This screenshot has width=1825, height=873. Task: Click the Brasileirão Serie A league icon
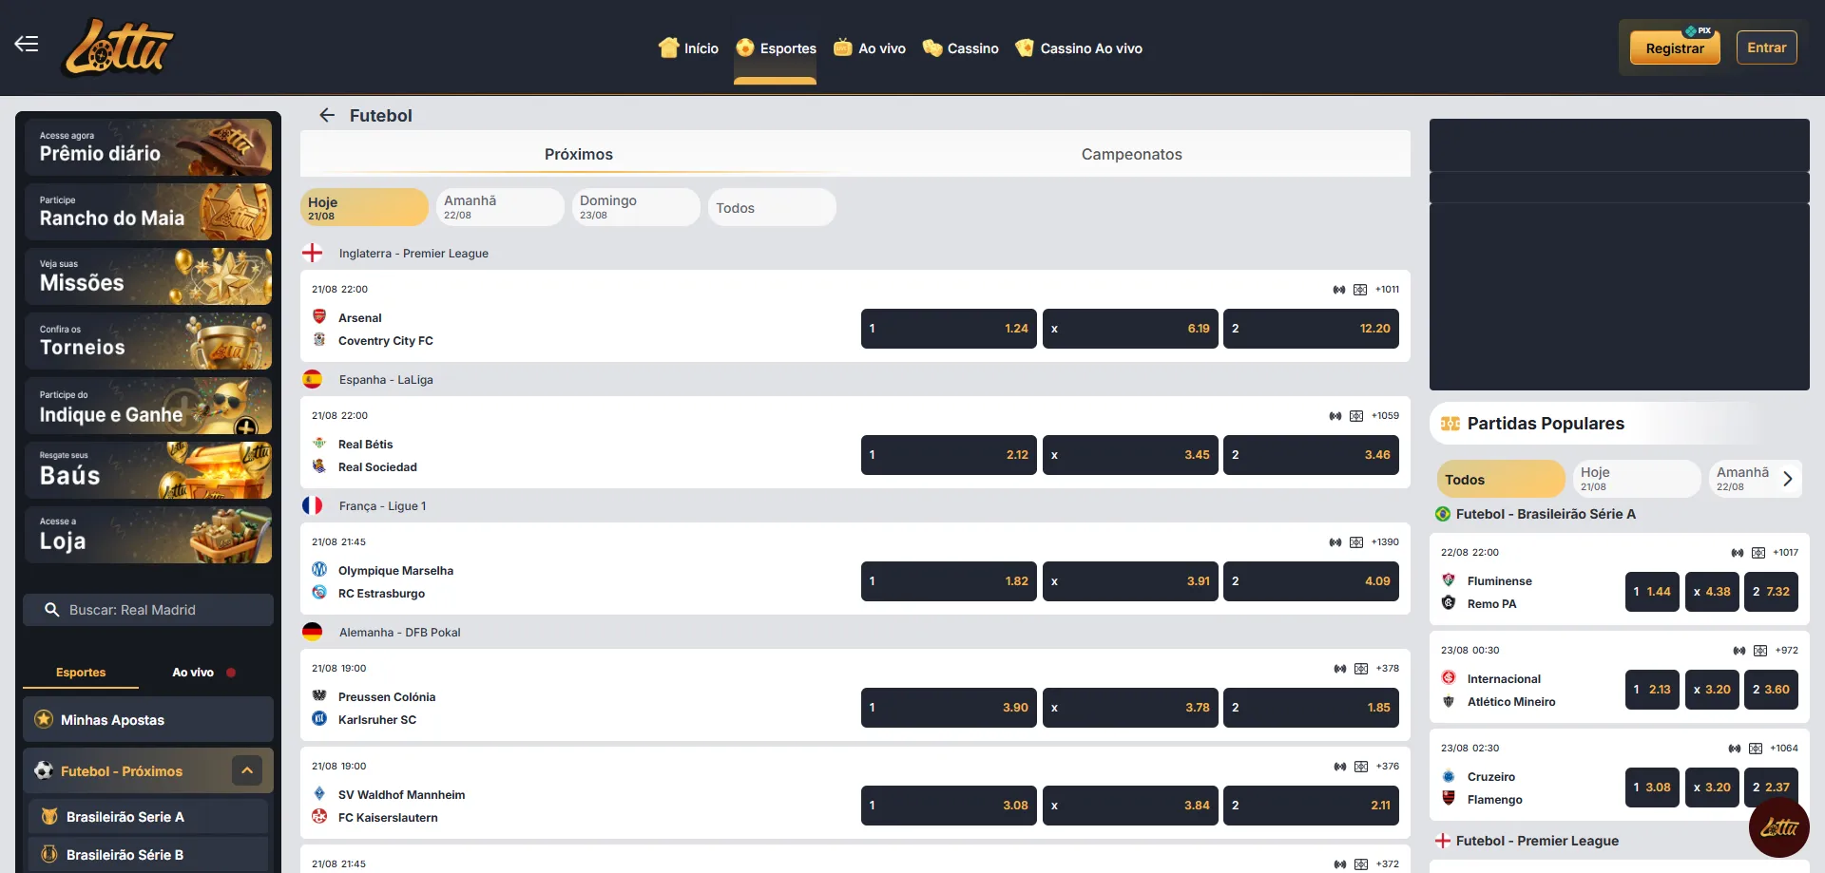(x=49, y=816)
